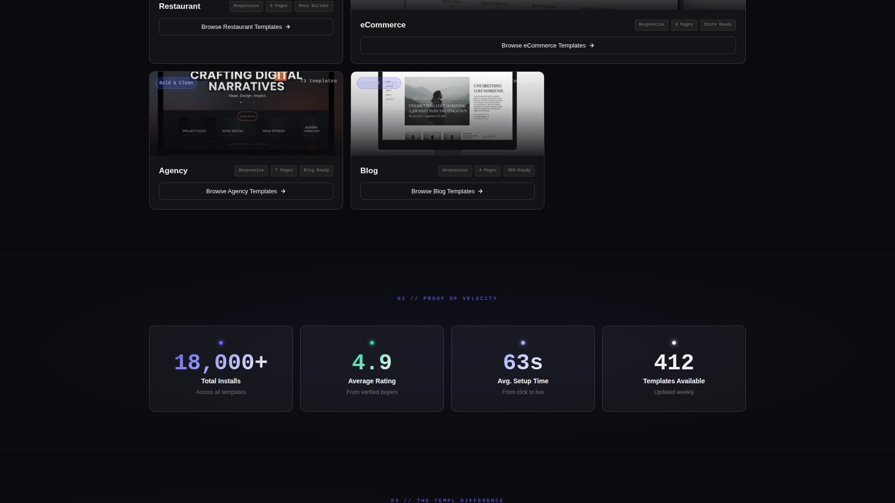Click the purple dot above Total Installs
The height and width of the screenshot is (503, 895).
pos(221,343)
